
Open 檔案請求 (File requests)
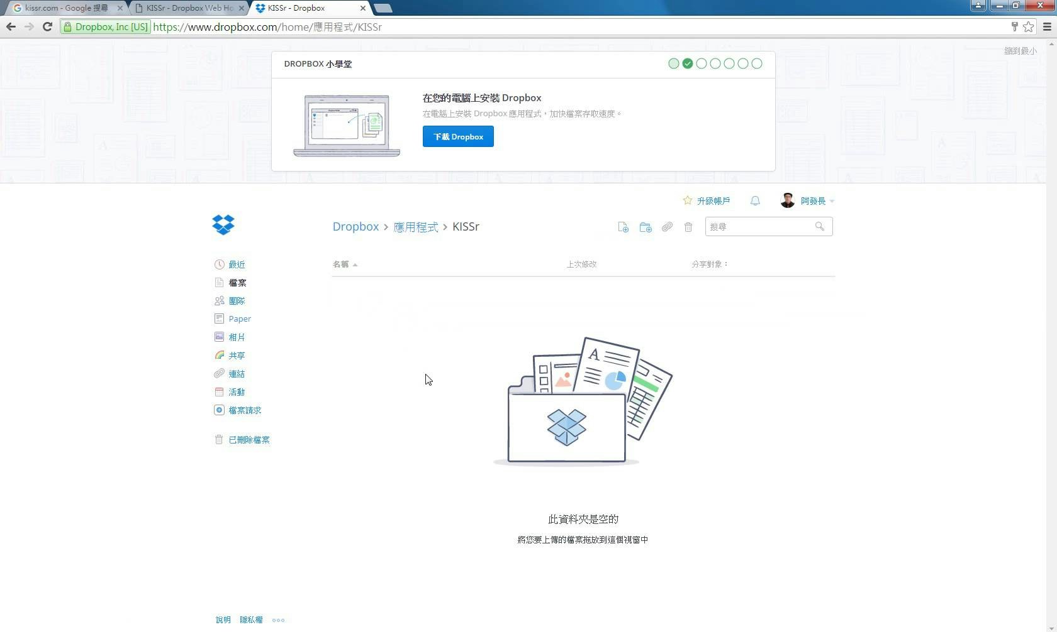[x=245, y=410]
